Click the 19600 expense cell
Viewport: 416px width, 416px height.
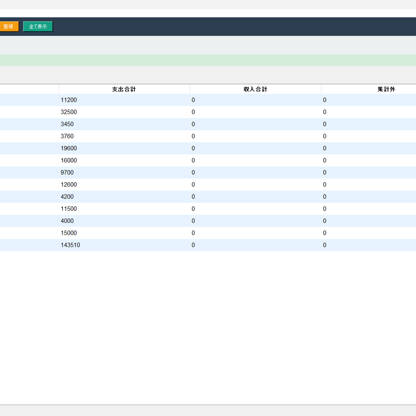[124, 148]
